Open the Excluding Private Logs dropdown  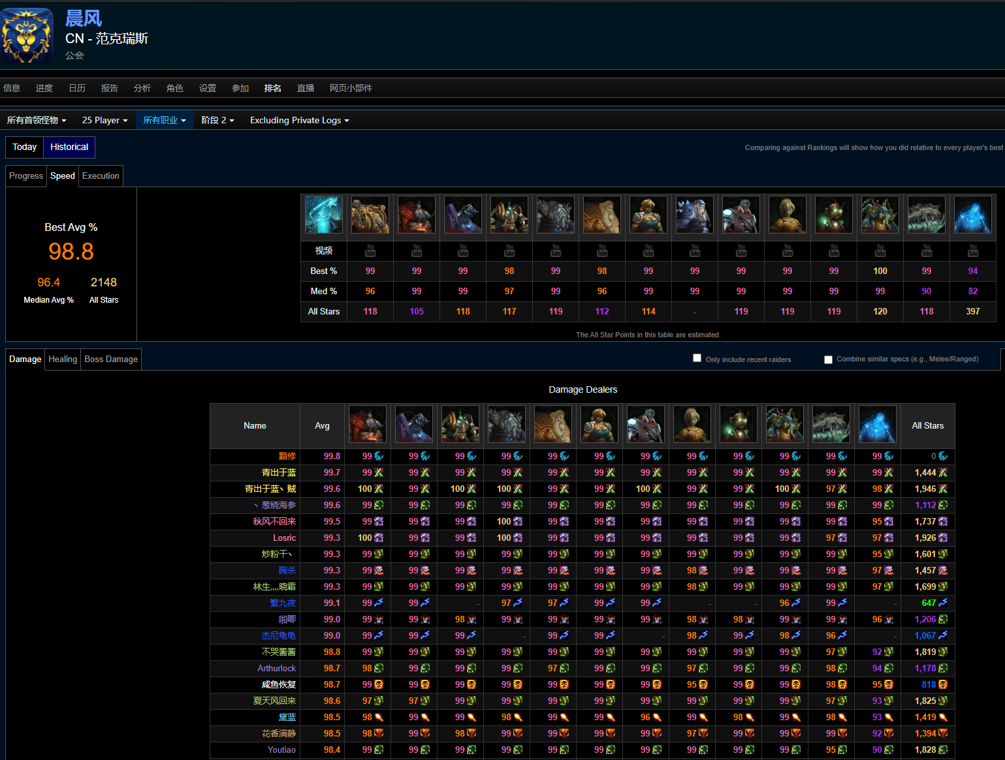(299, 121)
